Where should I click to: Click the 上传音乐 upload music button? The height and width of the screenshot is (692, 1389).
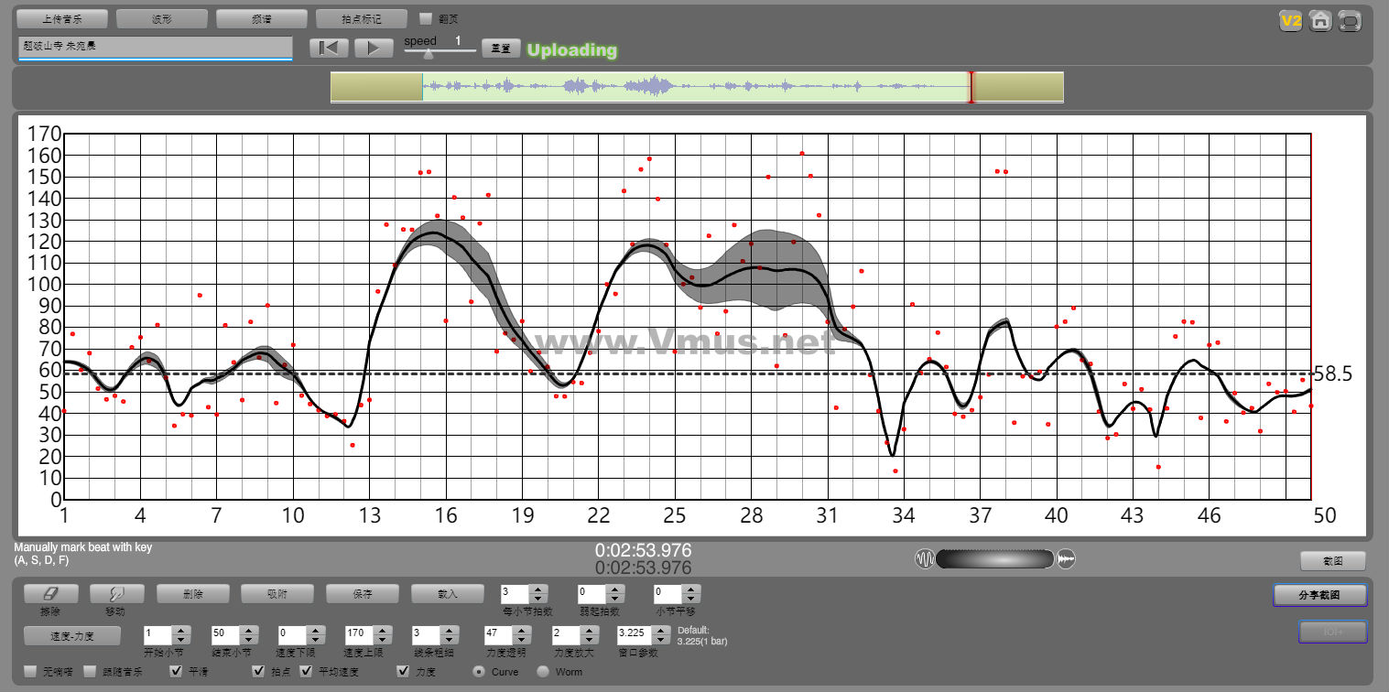click(62, 18)
